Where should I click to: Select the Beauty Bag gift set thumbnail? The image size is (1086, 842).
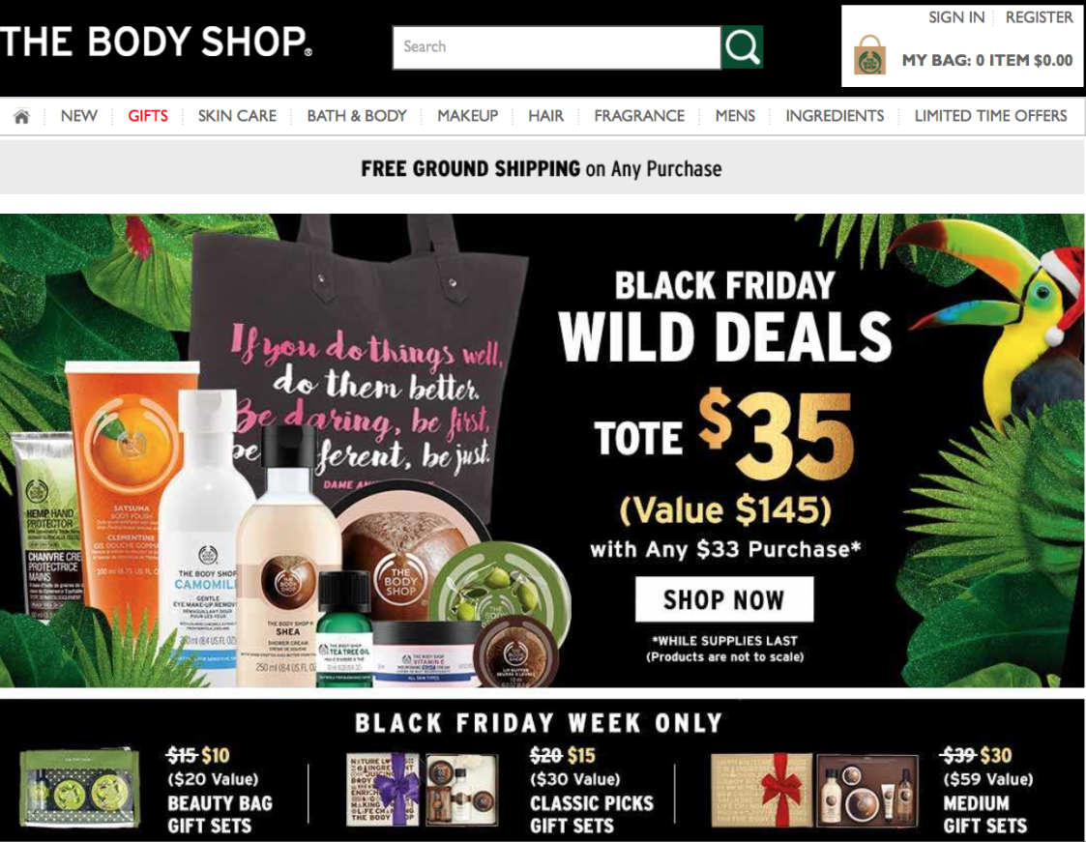79,790
